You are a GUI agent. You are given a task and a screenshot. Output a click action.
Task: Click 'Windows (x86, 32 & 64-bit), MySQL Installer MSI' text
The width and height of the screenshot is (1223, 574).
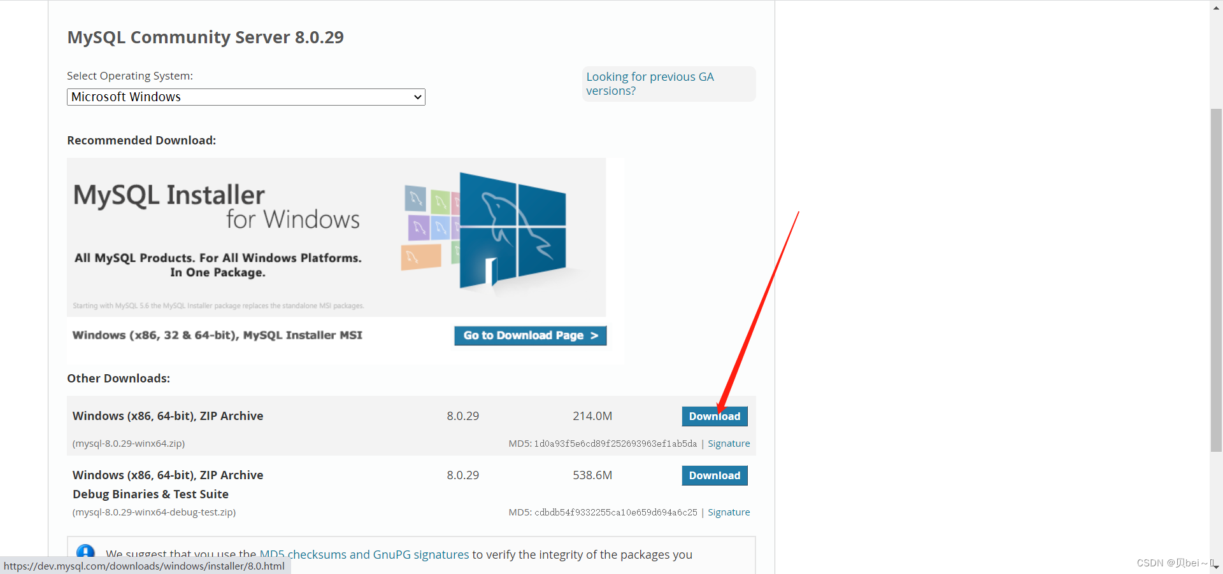coord(217,335)
